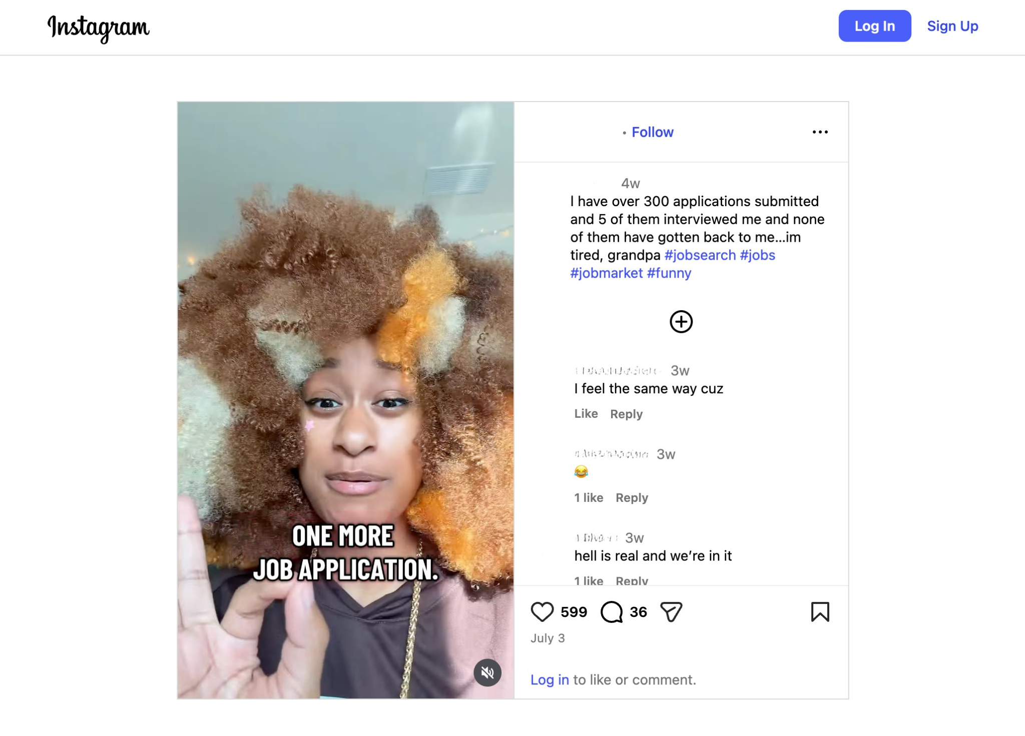Click the caption's 4w timestamp
1025x736 pixels.
click(x=630, y=184)
